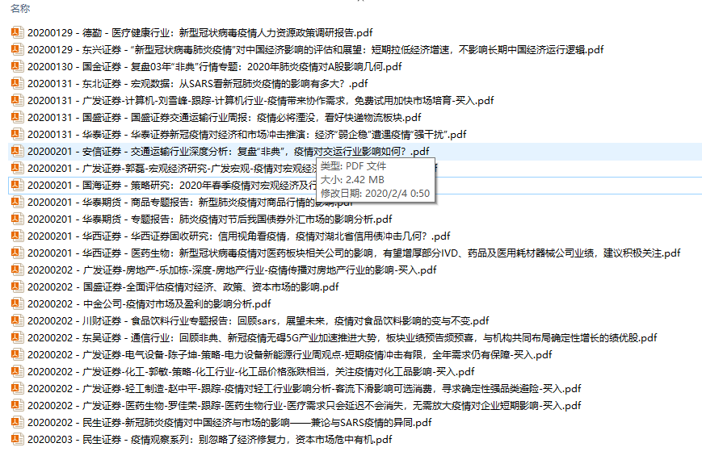This screenshot has width=702, height=464.
Task: Click PDF icon of 广发证券-计算机-刘雪峰 file
Action: tap(18, 100)
